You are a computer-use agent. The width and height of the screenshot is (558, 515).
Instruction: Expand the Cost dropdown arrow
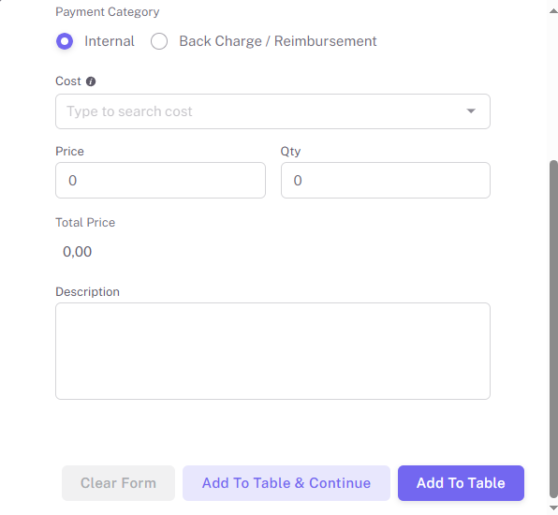(471, 111)
